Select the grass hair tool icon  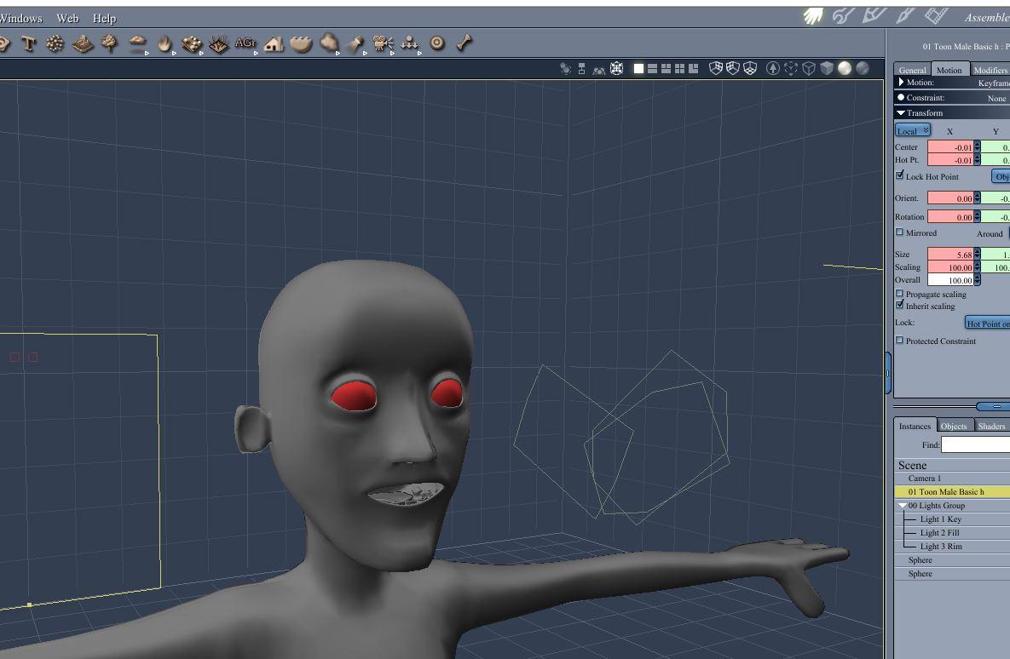219,43
